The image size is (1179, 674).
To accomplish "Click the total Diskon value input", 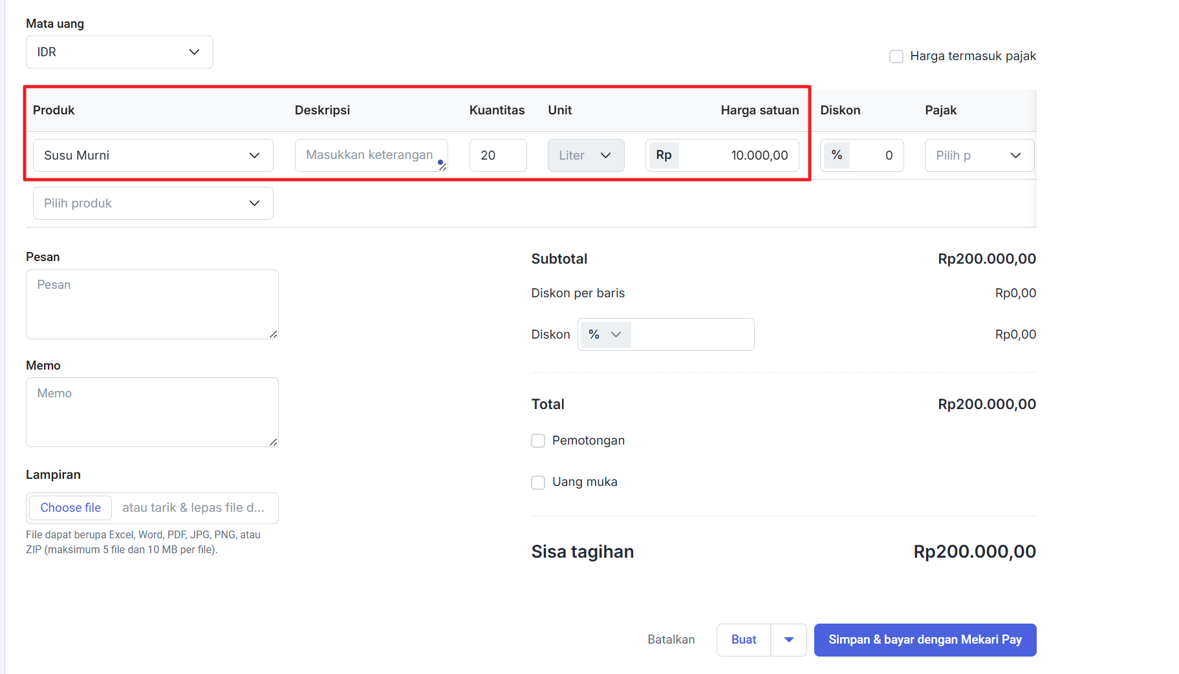I will click(691, 334).
